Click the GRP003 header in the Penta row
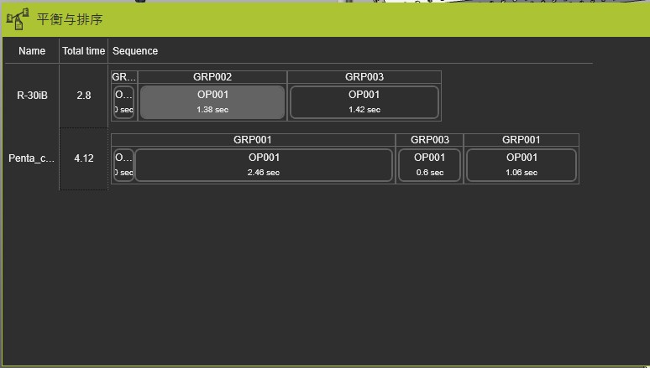 [x=430, y=140]
